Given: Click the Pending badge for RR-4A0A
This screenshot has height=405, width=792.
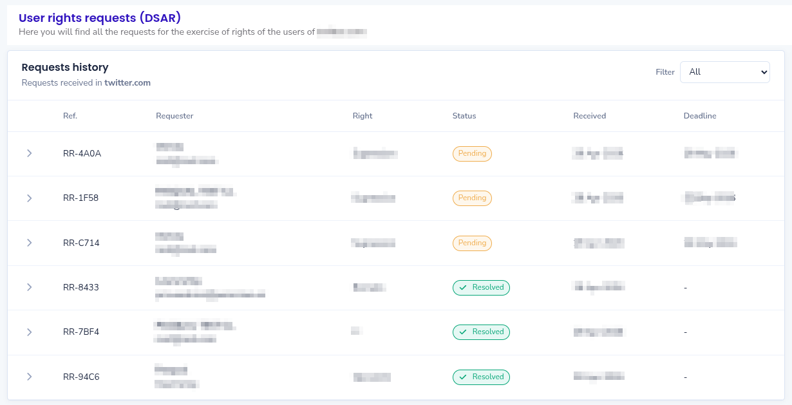Looking at the screenshot, I should (x=472, y=154).
